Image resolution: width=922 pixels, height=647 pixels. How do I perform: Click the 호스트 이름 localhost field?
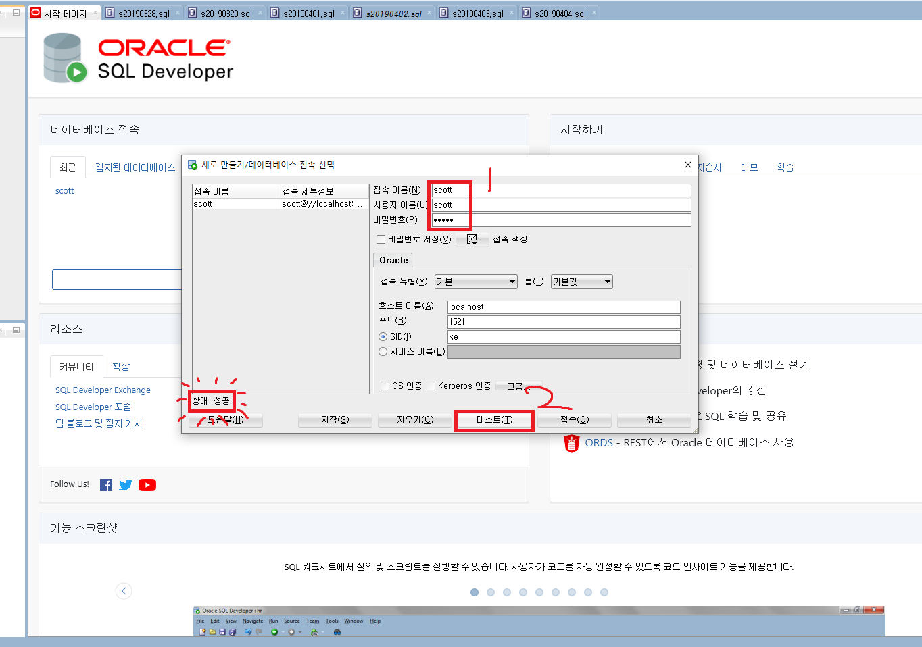(x=564, y=307)
